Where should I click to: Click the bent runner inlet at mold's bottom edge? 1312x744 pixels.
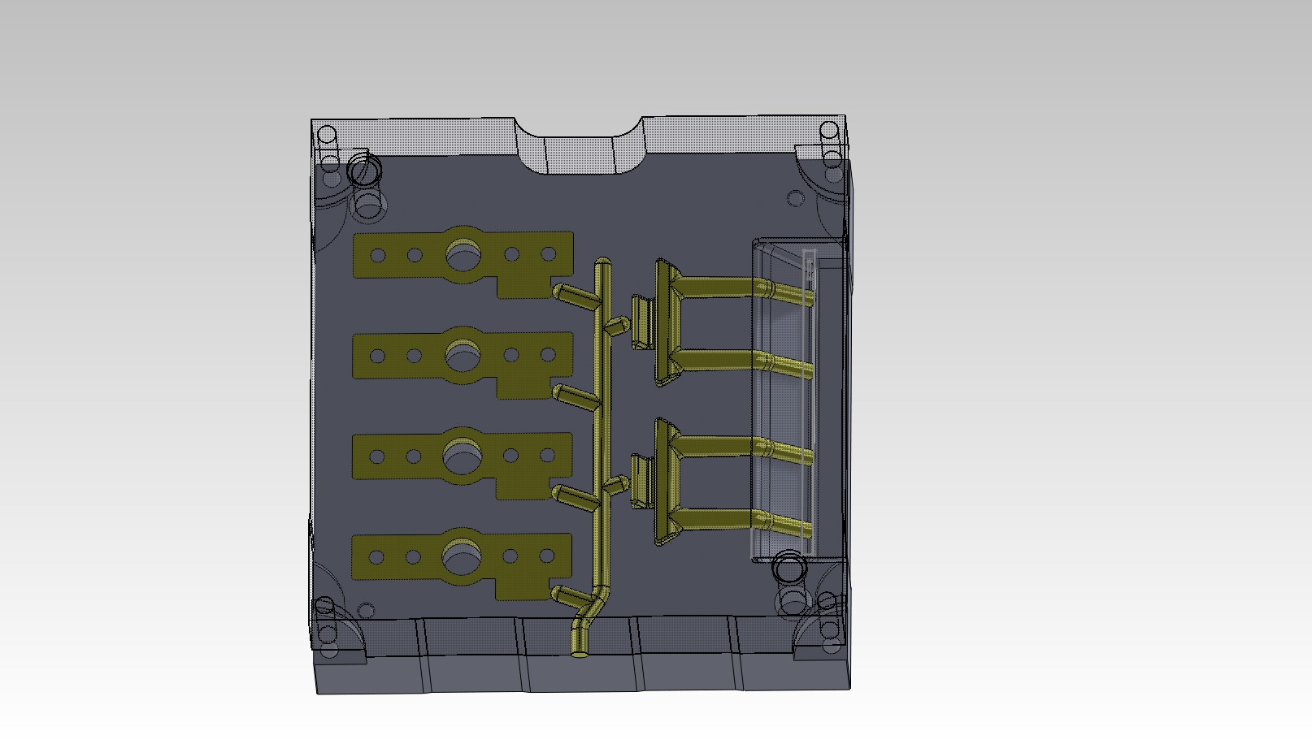(588, 621)
